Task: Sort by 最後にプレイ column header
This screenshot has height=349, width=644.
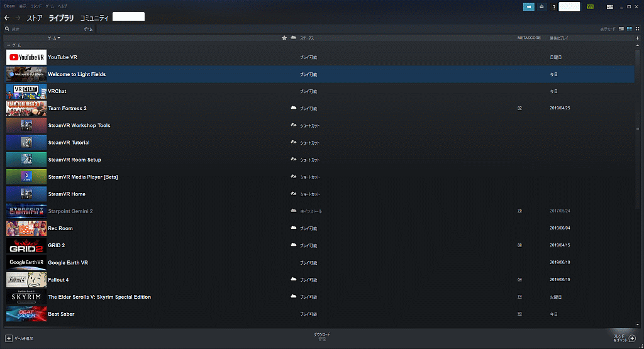Action: tap(559, 38)
